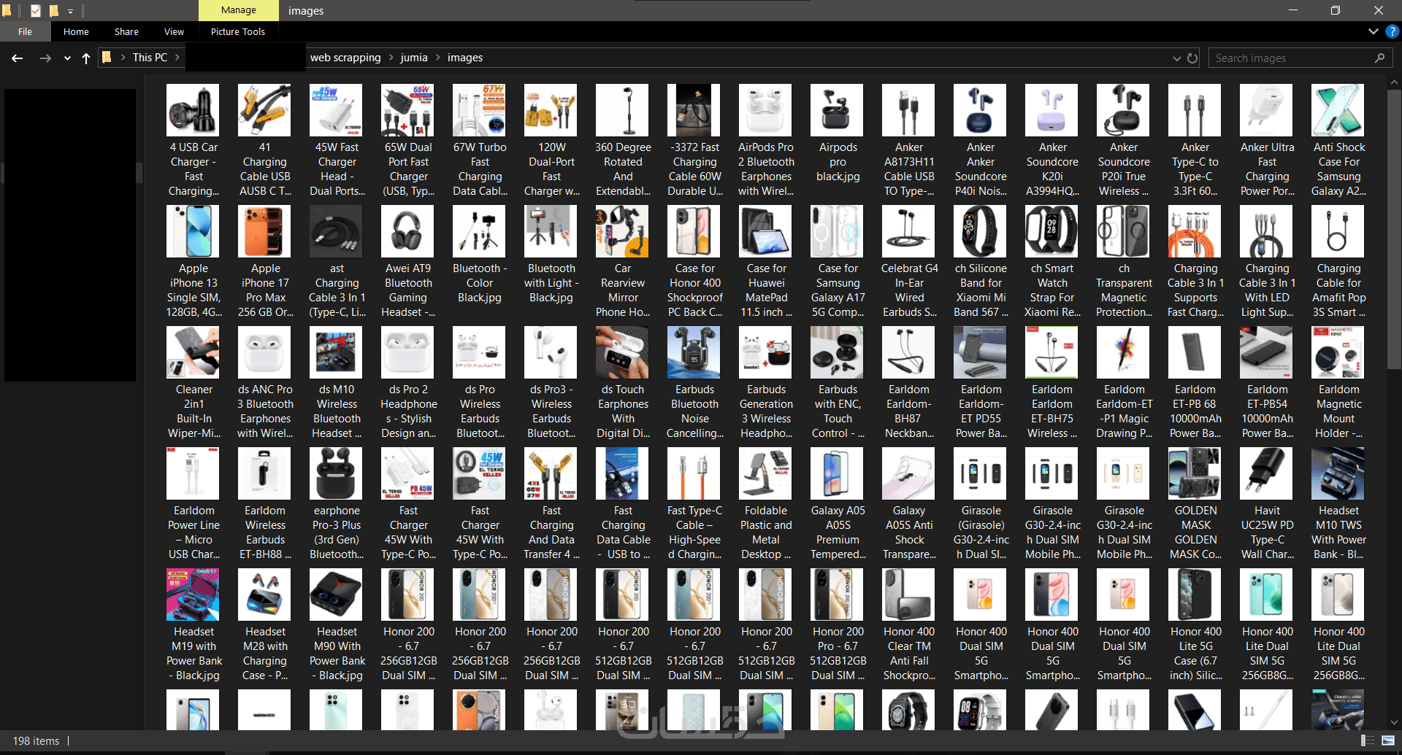Select the AirPods Pro 2 Bluetooth thumbnail
This screenshot has height=755, width=1402.
click(x=765, y=110)
